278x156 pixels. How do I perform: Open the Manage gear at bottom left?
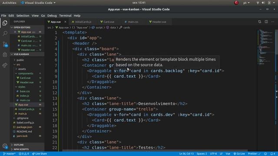point(5,146)
